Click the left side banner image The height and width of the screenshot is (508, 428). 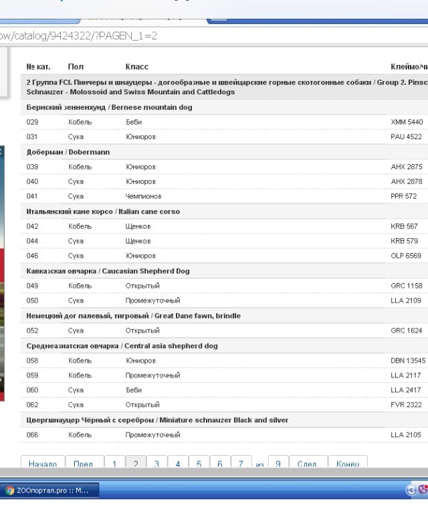tap(2, 268)
